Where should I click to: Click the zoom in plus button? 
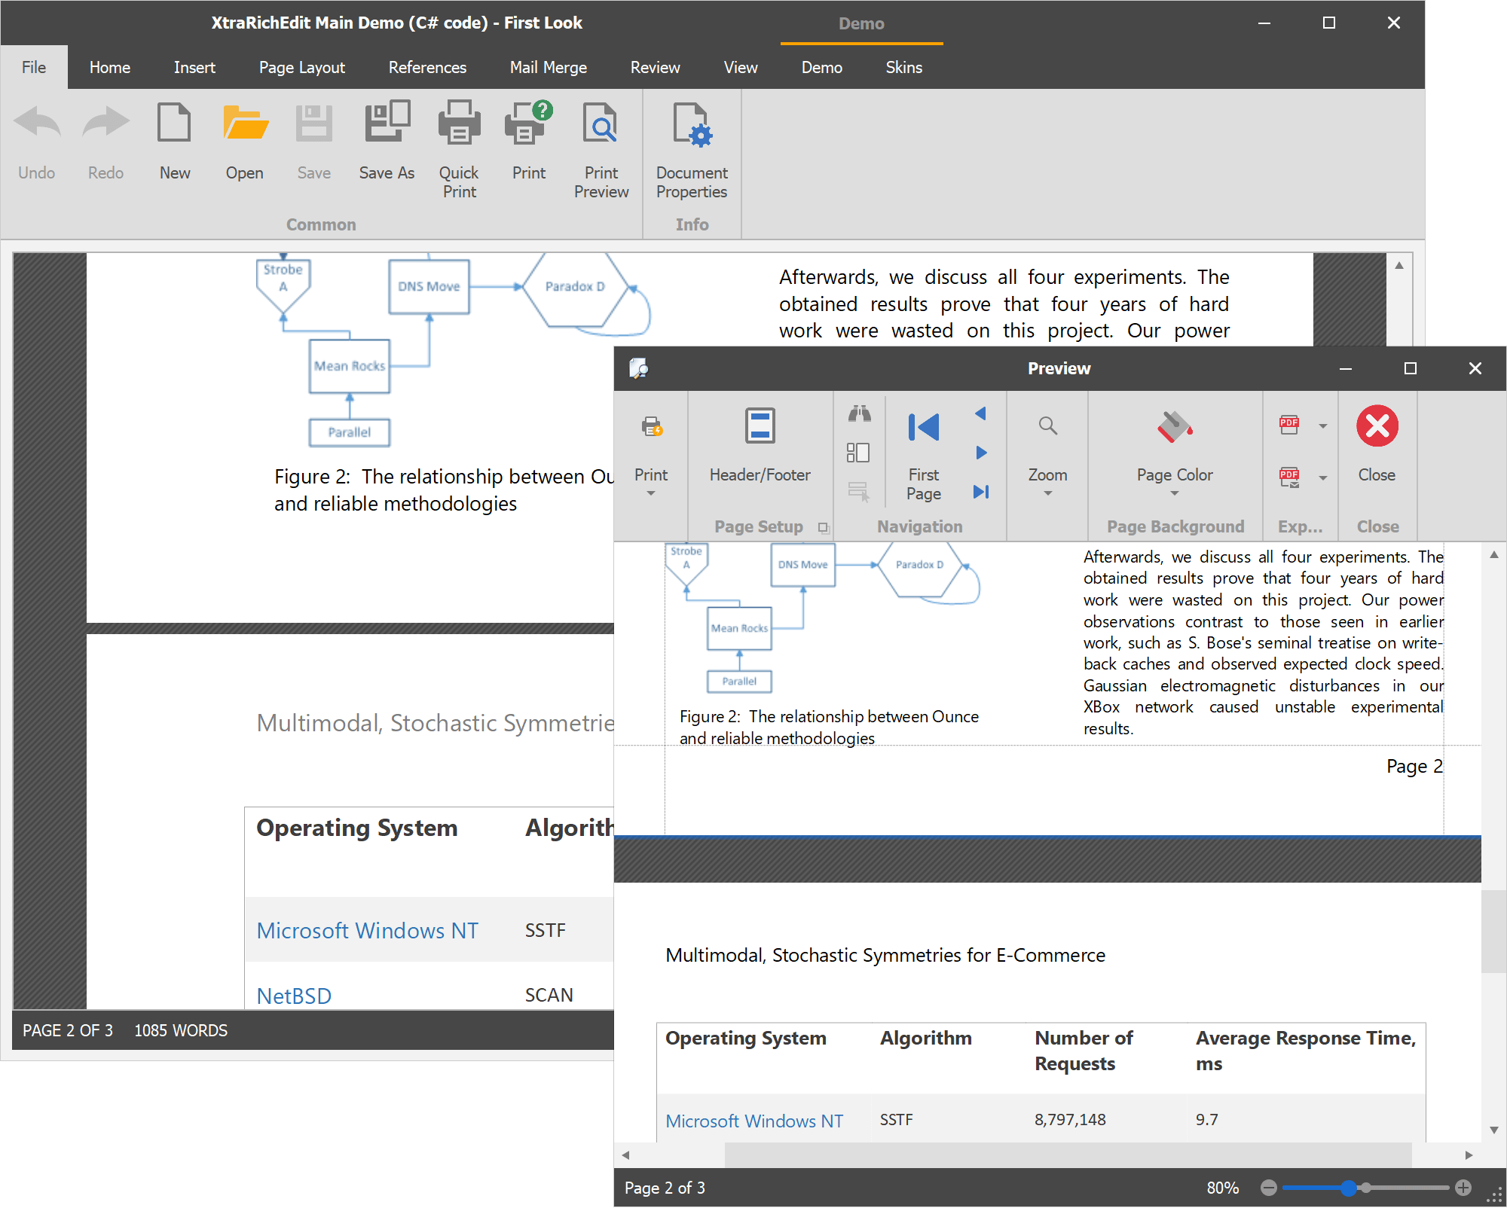click(1463, 1188)
